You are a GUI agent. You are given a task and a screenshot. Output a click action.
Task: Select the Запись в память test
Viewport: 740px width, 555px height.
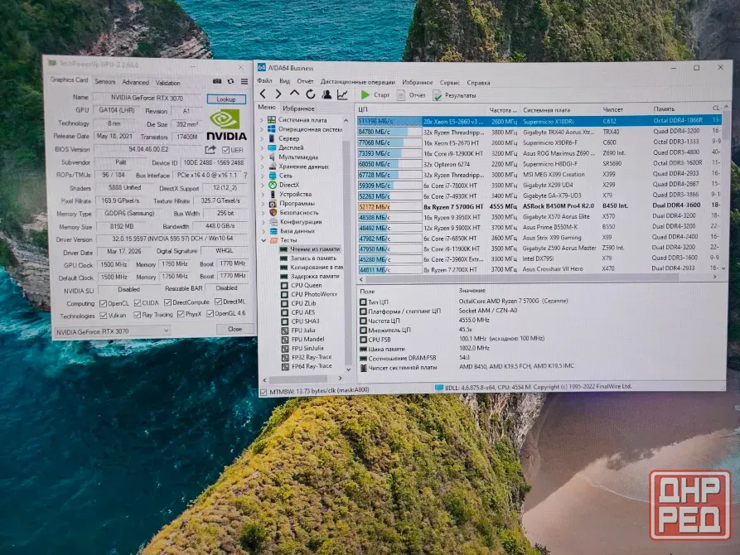pyautogui.click(x=313, y=258)
